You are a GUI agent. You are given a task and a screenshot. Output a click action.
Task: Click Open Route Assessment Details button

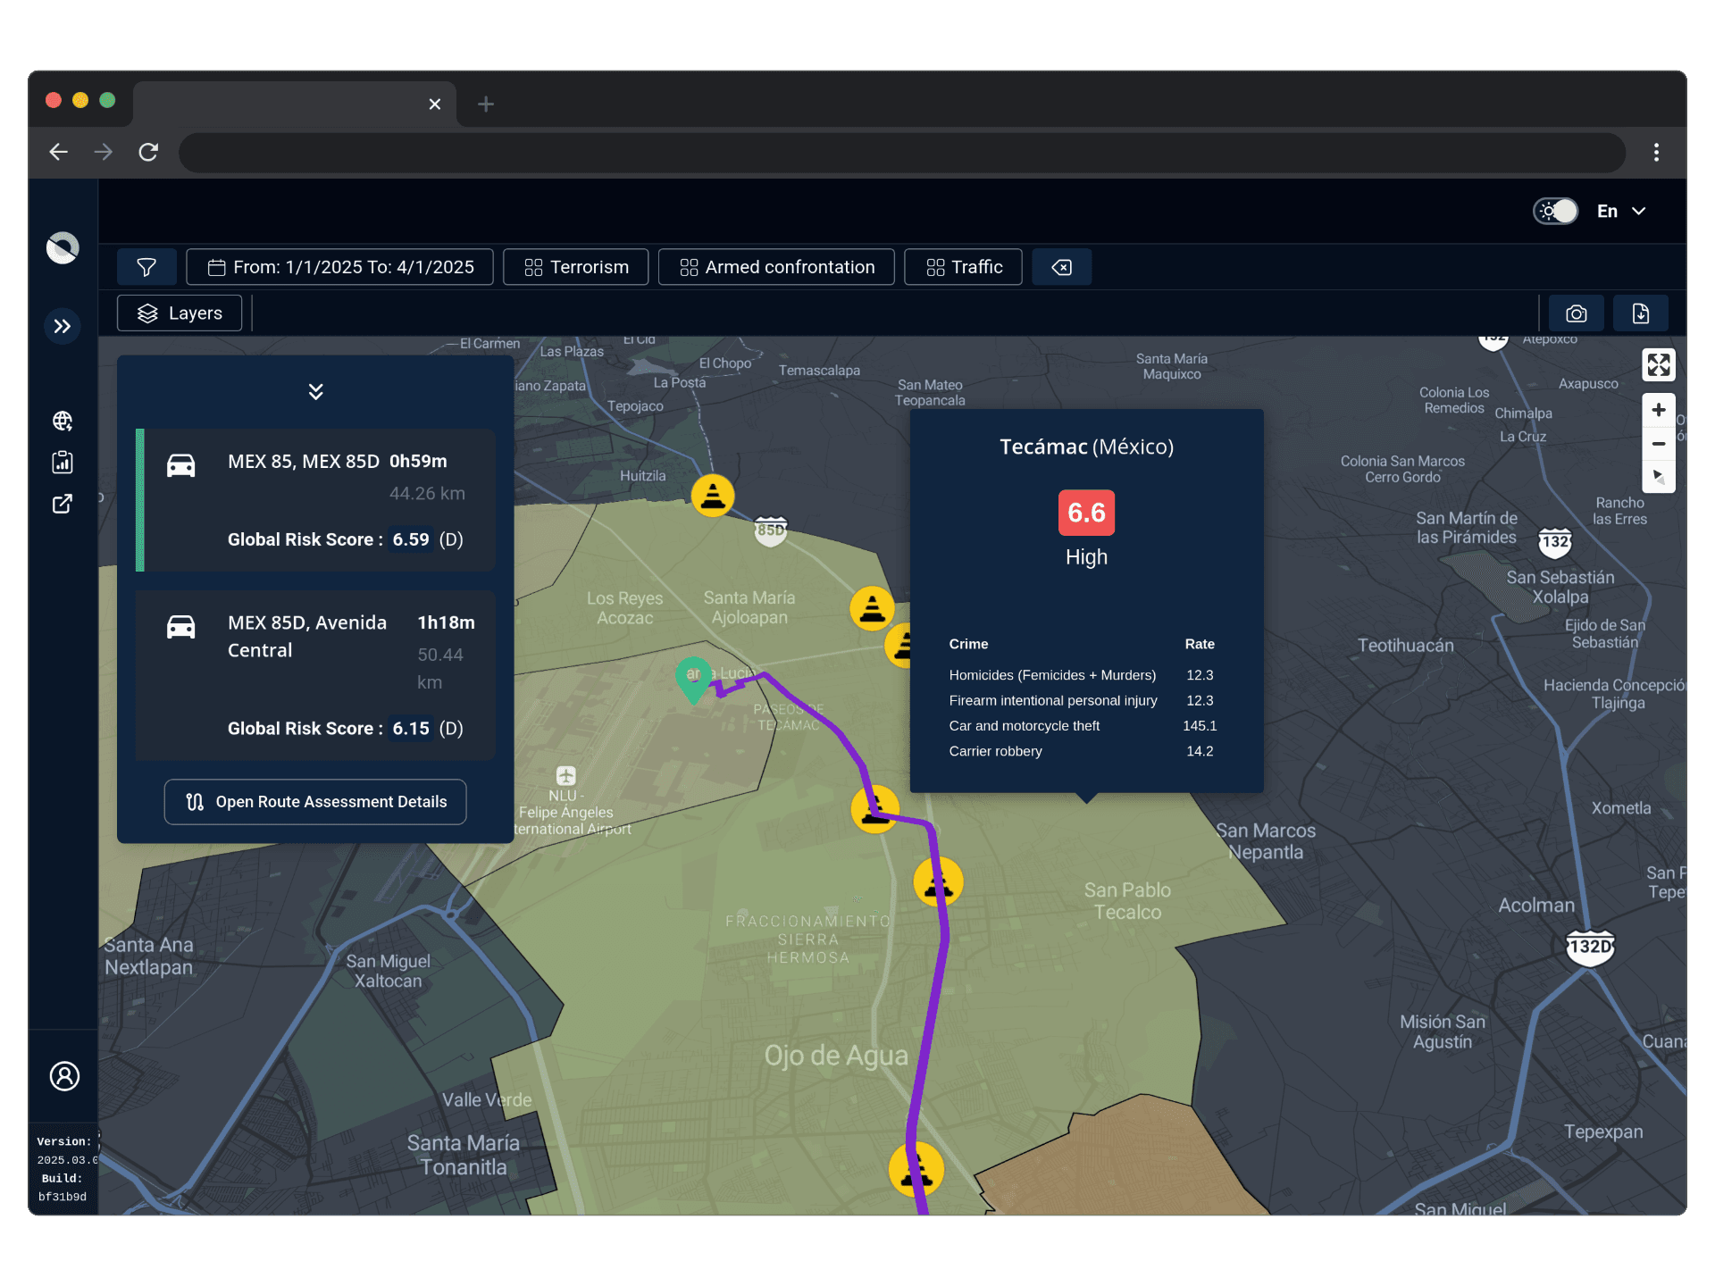tap(315, 802)
